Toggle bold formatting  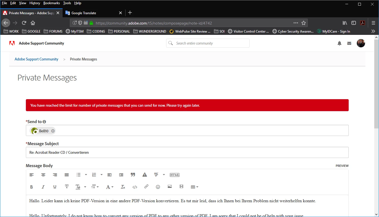(x=32, y=187)
